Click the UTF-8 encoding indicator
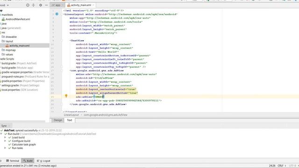299x168 pixels. coord(292,166)
